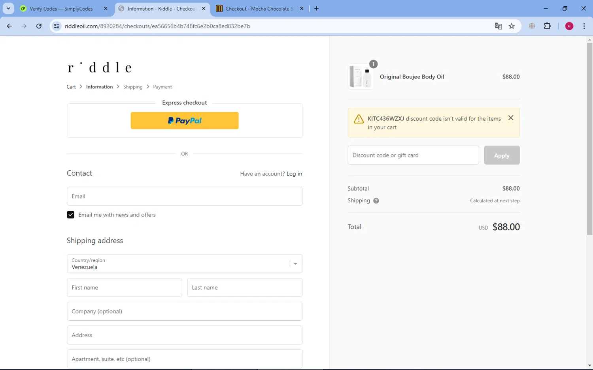
Task: Click the riddle store logo
Action: [x=99, y=67]
